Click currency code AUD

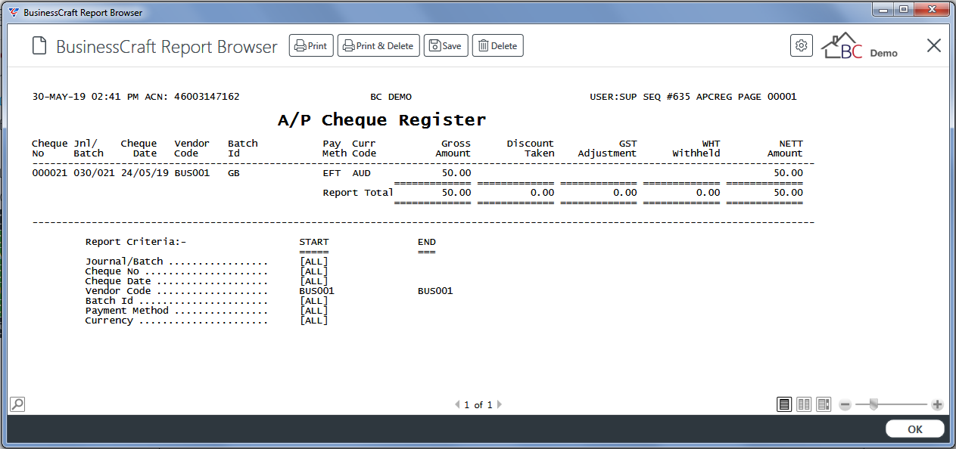(361, 173)
